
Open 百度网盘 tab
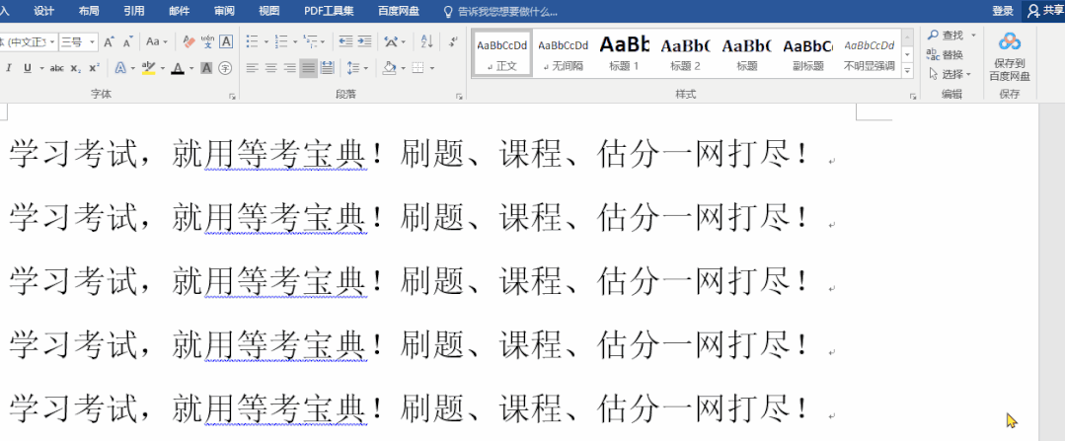tap(399, 11)
